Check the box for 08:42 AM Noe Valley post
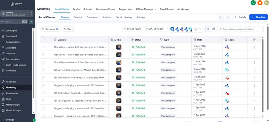Image resolution: width=269 pixels, height=122 pixels. click(x=43, y=62)
